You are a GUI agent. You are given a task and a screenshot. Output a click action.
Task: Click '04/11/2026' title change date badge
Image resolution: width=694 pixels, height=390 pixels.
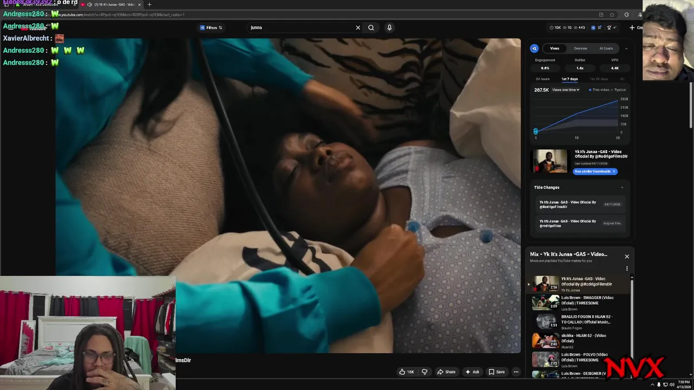pyautogui.click(x=612, y=204)
